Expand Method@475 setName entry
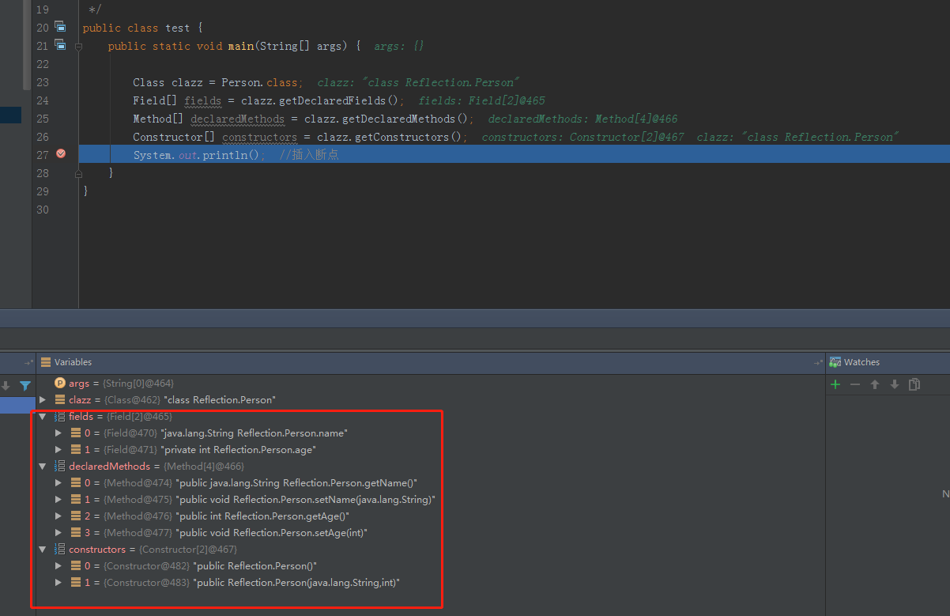The image size is (950, 616). point(58,500)
